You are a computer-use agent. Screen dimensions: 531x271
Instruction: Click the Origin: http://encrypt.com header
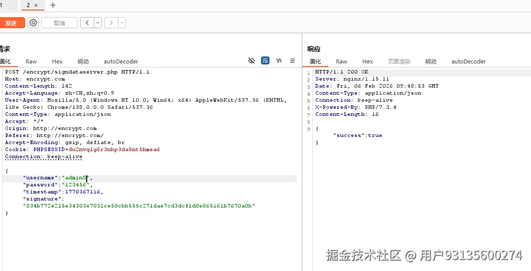pos(51,128)
